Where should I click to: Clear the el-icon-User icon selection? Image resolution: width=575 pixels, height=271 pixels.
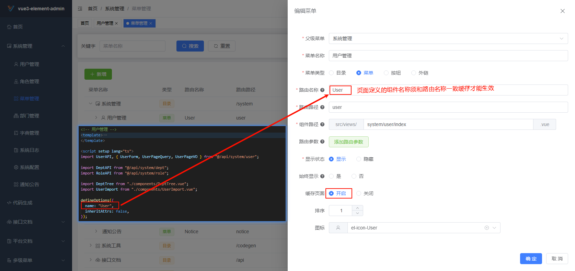click(x=486, y=228)
